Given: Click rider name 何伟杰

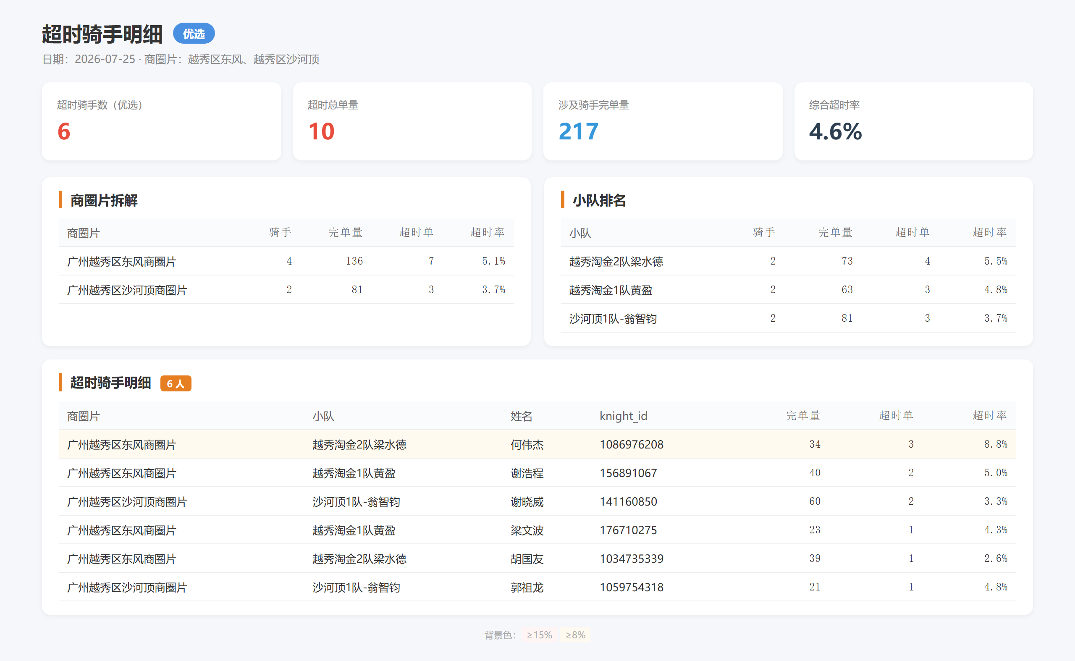Looking at the screenshot, I should coord(527,445).
